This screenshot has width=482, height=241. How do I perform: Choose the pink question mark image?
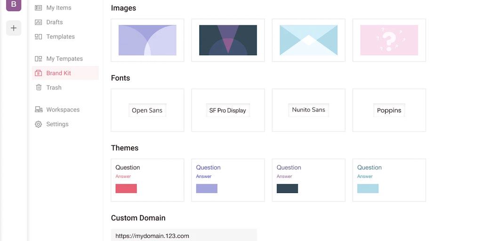[389, 40]
